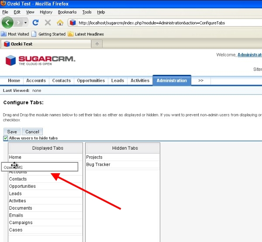Image resolution: width=262 pixels, height=242 pixels.
Task: Click the Displayed Tabs column header
Action: point(45,148)
